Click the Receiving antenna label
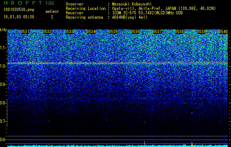This screenshot has width=231, height=147. 84,17
